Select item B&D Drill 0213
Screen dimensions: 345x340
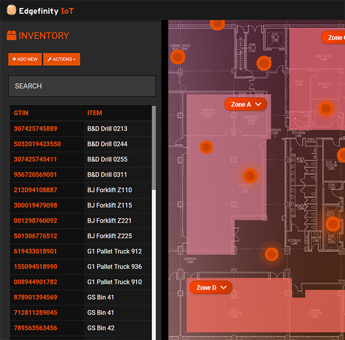pos(108,129)
